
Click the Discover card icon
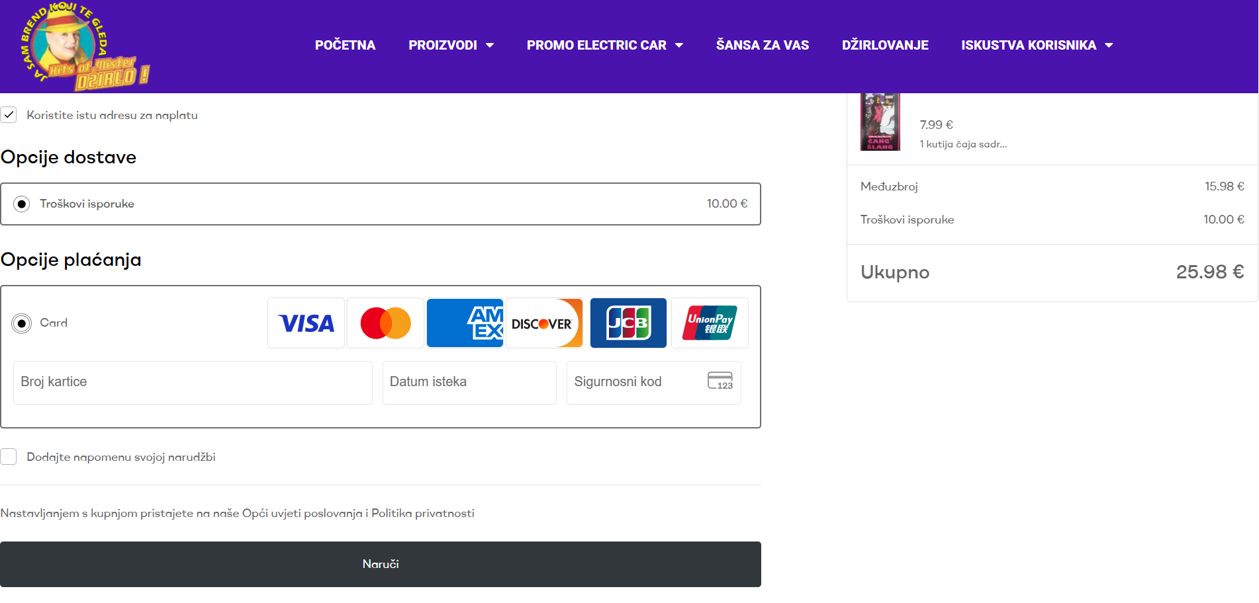click(544, 323)
